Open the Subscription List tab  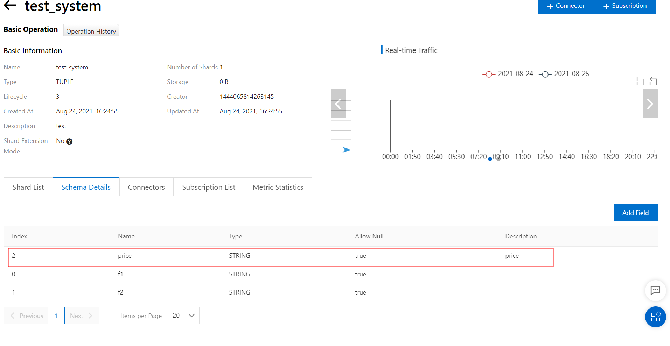209,187
